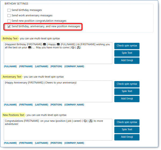The image size is (161, 150).
Task: Insert [POSITION] tag under Birthday Text
Action: pyautogui.click(x=56, y=66)
